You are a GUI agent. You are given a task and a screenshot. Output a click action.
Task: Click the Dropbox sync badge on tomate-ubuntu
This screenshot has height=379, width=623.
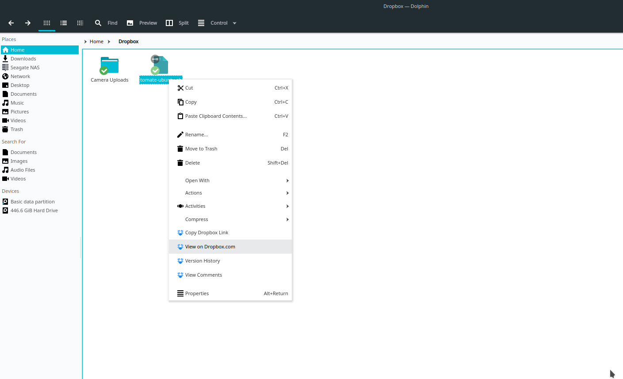pos(155,59)
